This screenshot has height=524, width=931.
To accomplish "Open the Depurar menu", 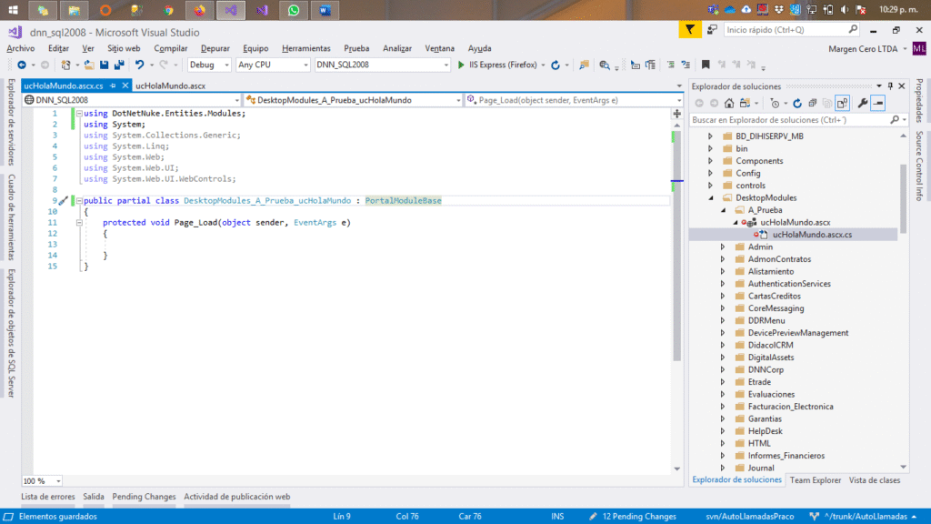I will (x=215, y=48).
